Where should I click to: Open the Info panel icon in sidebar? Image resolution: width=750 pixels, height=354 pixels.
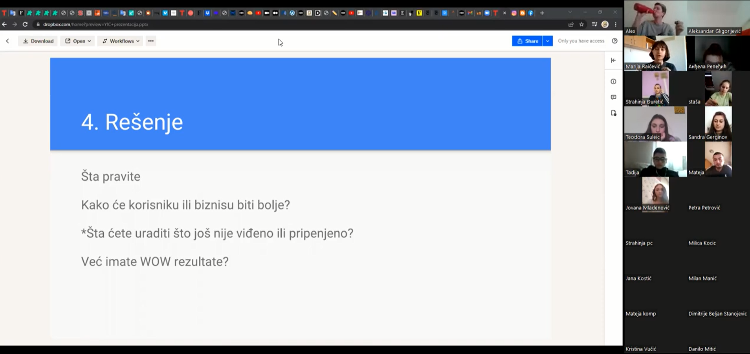tap(613, 82)
